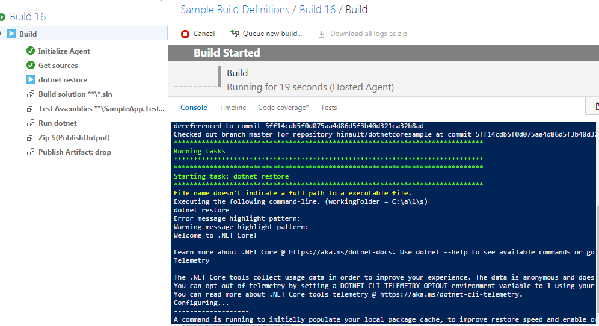Viewport: 599px width, 326px height.
Task: Click pending icon beside Publish Artifact: drop
Action: click(31, 152)
